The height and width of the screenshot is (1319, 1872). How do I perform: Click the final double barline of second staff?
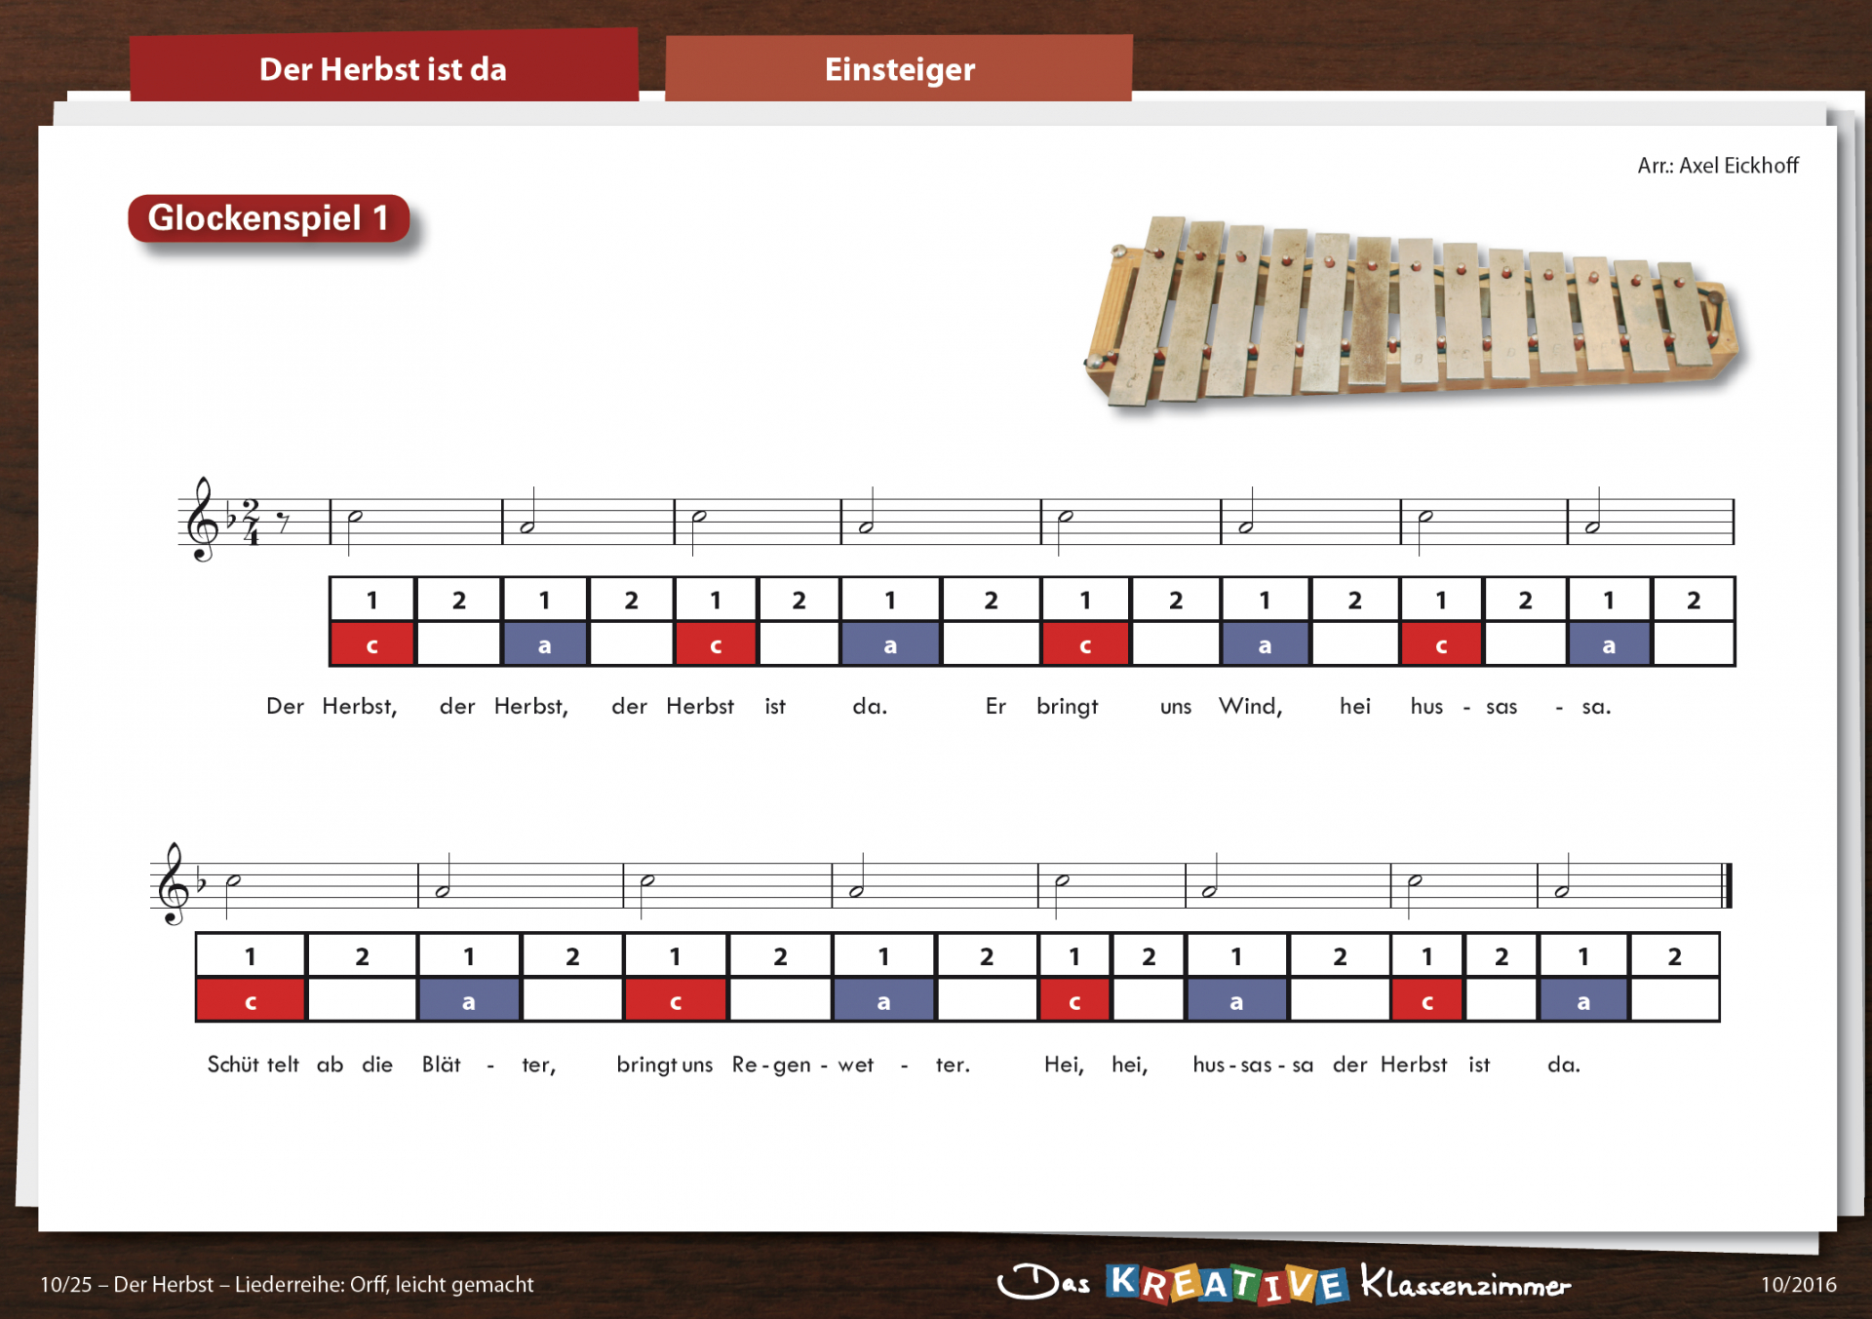pos(1727,885)
